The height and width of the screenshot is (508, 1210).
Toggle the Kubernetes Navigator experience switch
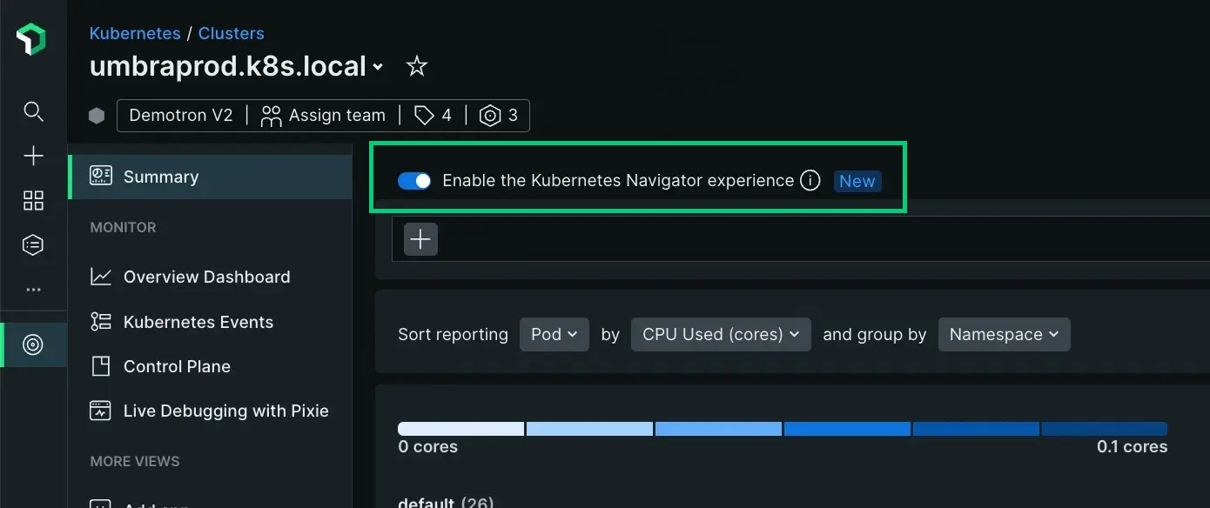tap(414, 181)
